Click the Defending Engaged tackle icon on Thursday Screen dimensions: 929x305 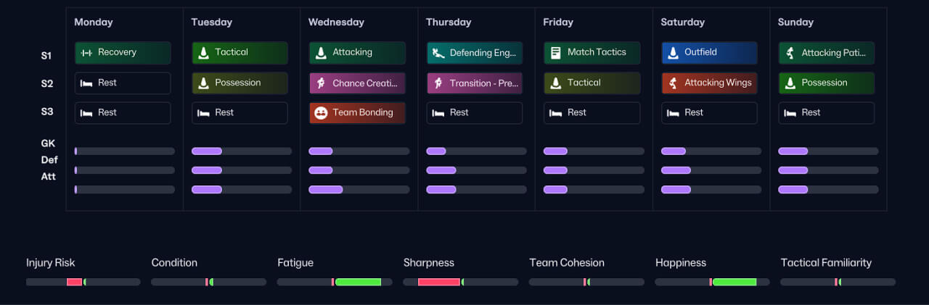(438, 53)
